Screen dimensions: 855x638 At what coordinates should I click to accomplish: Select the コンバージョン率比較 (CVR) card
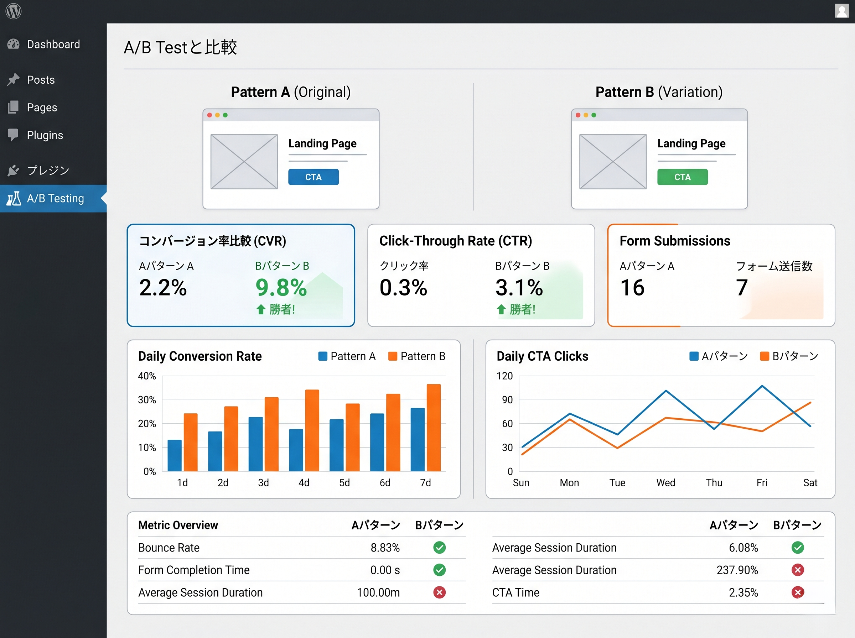point(241,275)
